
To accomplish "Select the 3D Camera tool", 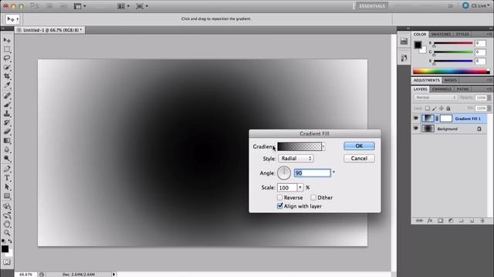I will coord(7,215).
